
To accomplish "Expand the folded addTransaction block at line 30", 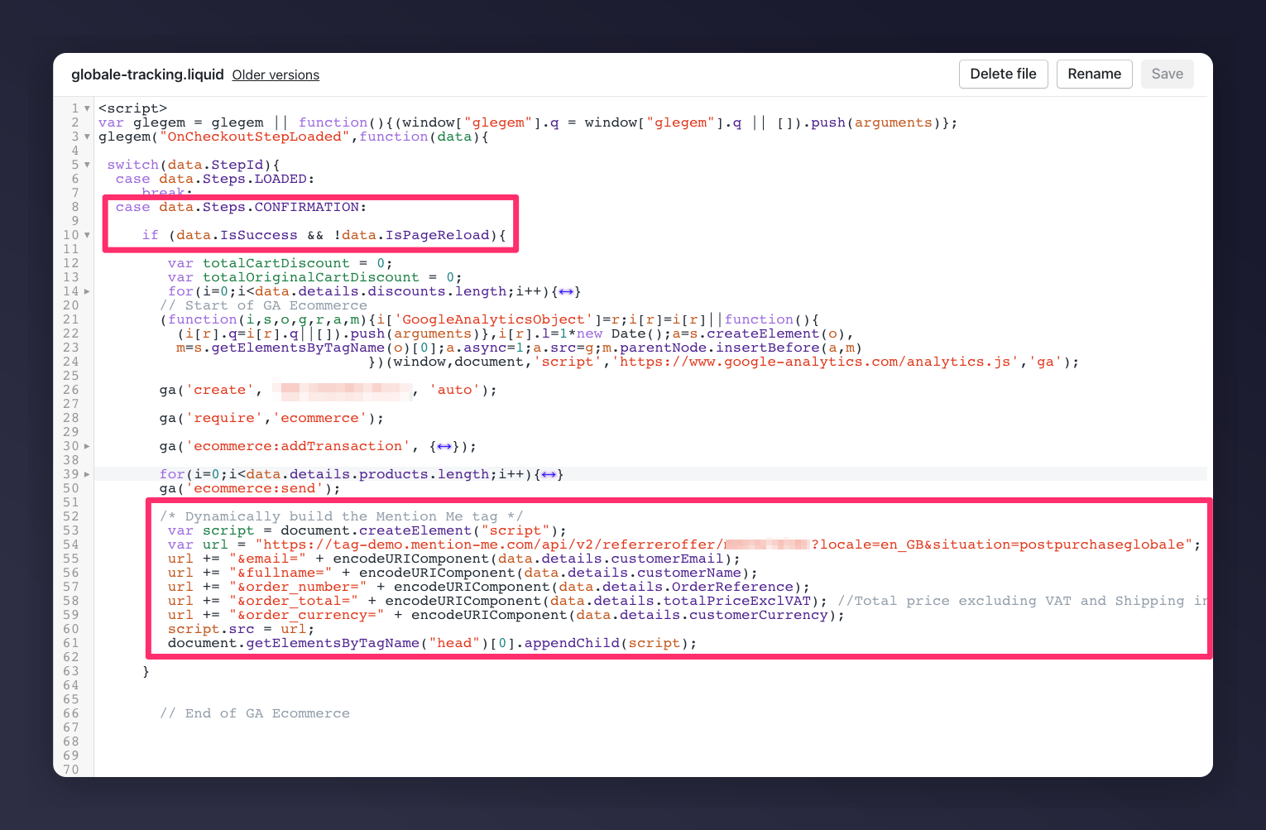I will tap(87, 446).
